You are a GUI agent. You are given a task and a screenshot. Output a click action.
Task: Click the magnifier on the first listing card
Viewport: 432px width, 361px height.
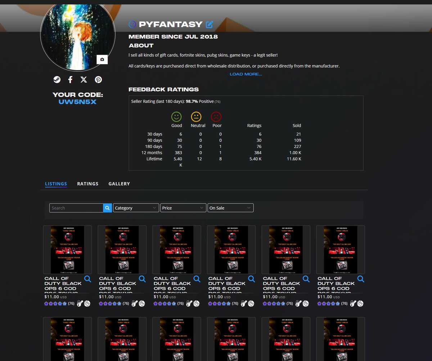(x=87, y=279)
